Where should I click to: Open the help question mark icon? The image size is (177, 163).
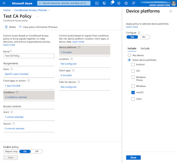126,3
